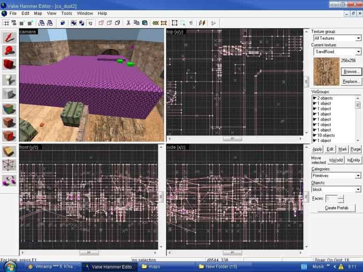Open the Categories Primitives dropdown

[x=336, y=176]
